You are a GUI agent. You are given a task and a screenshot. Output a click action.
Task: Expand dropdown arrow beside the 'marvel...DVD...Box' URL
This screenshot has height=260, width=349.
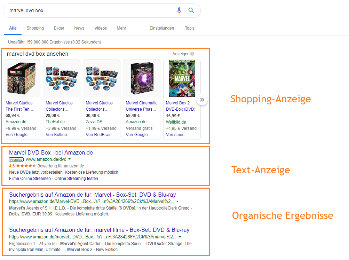click(180, 237)
